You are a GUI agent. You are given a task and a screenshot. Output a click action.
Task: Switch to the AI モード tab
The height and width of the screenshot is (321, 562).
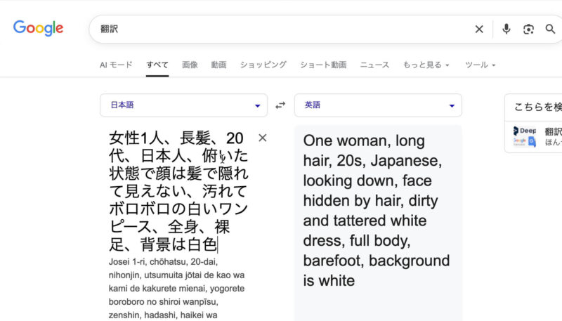[116, 65]
